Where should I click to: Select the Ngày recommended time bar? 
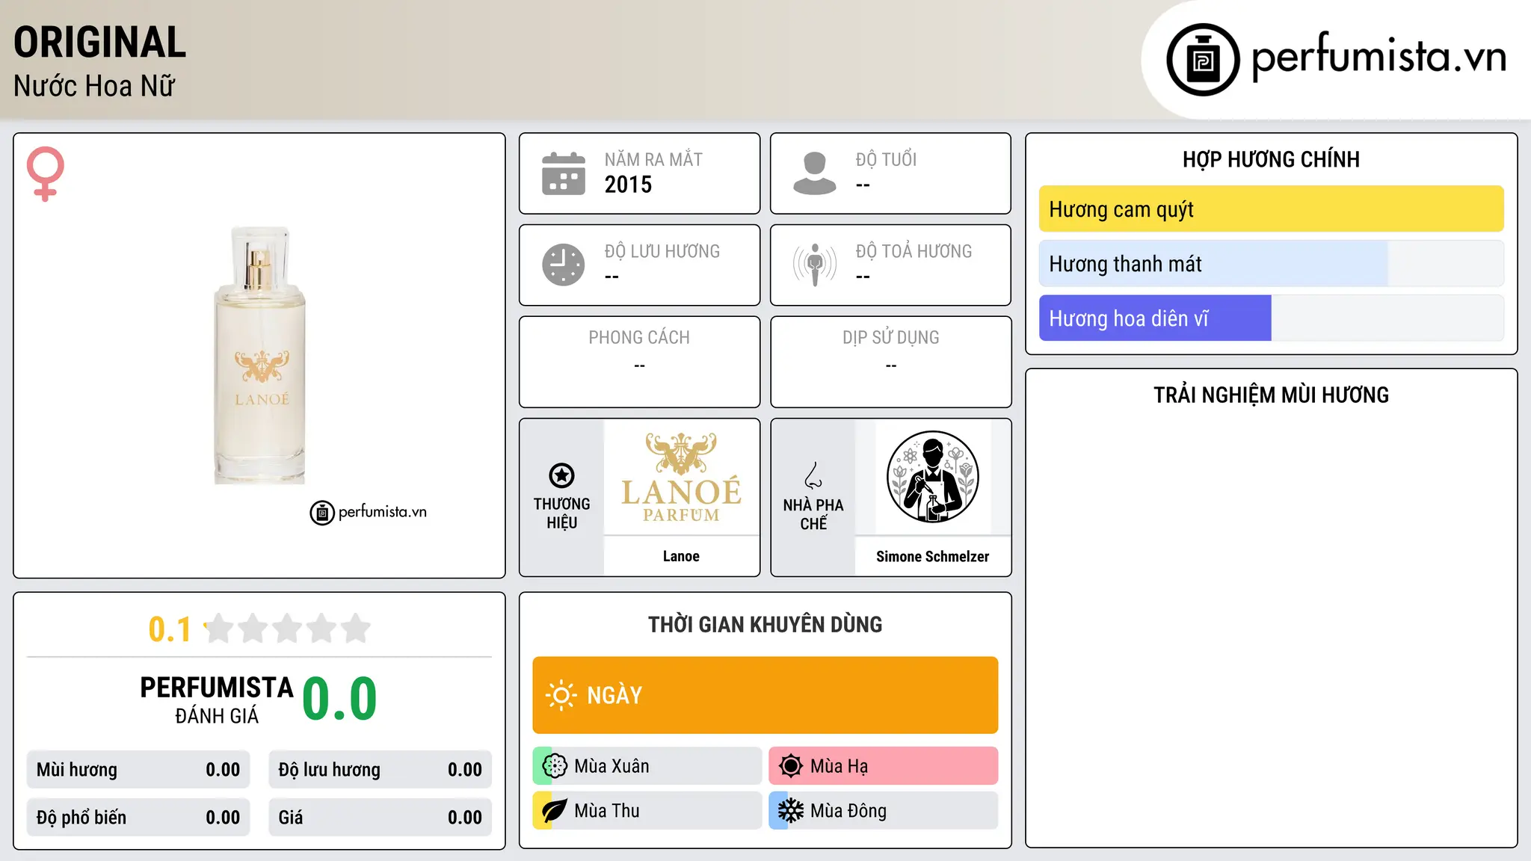[765, 695]
